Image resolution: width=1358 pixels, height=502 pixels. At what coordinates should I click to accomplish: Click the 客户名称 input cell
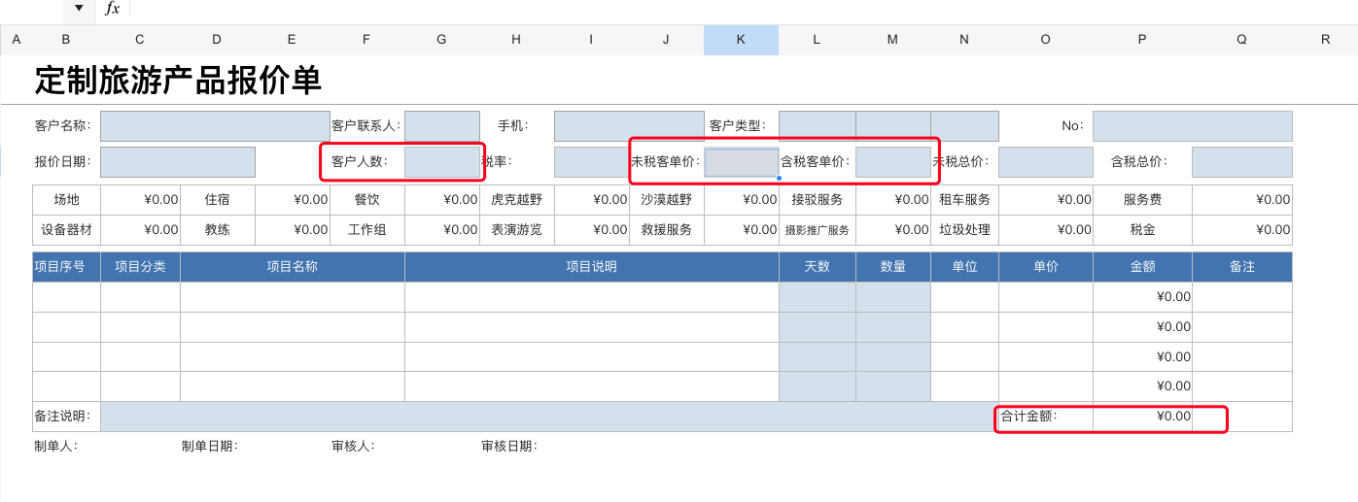click(x=215, y=126)
